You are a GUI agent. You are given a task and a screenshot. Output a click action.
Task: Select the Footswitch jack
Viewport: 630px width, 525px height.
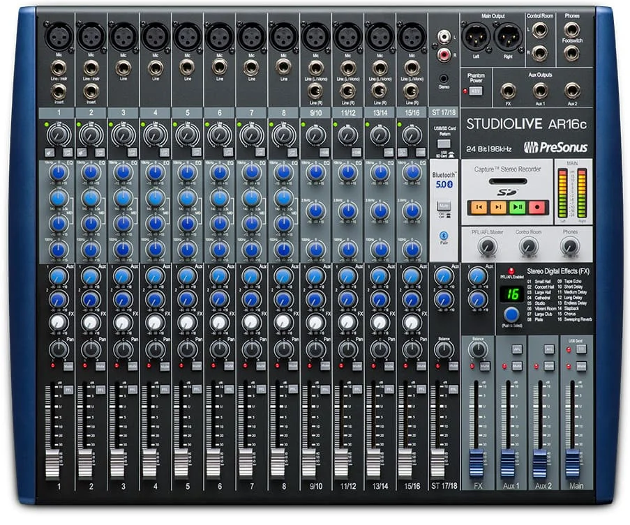point(571,53)
